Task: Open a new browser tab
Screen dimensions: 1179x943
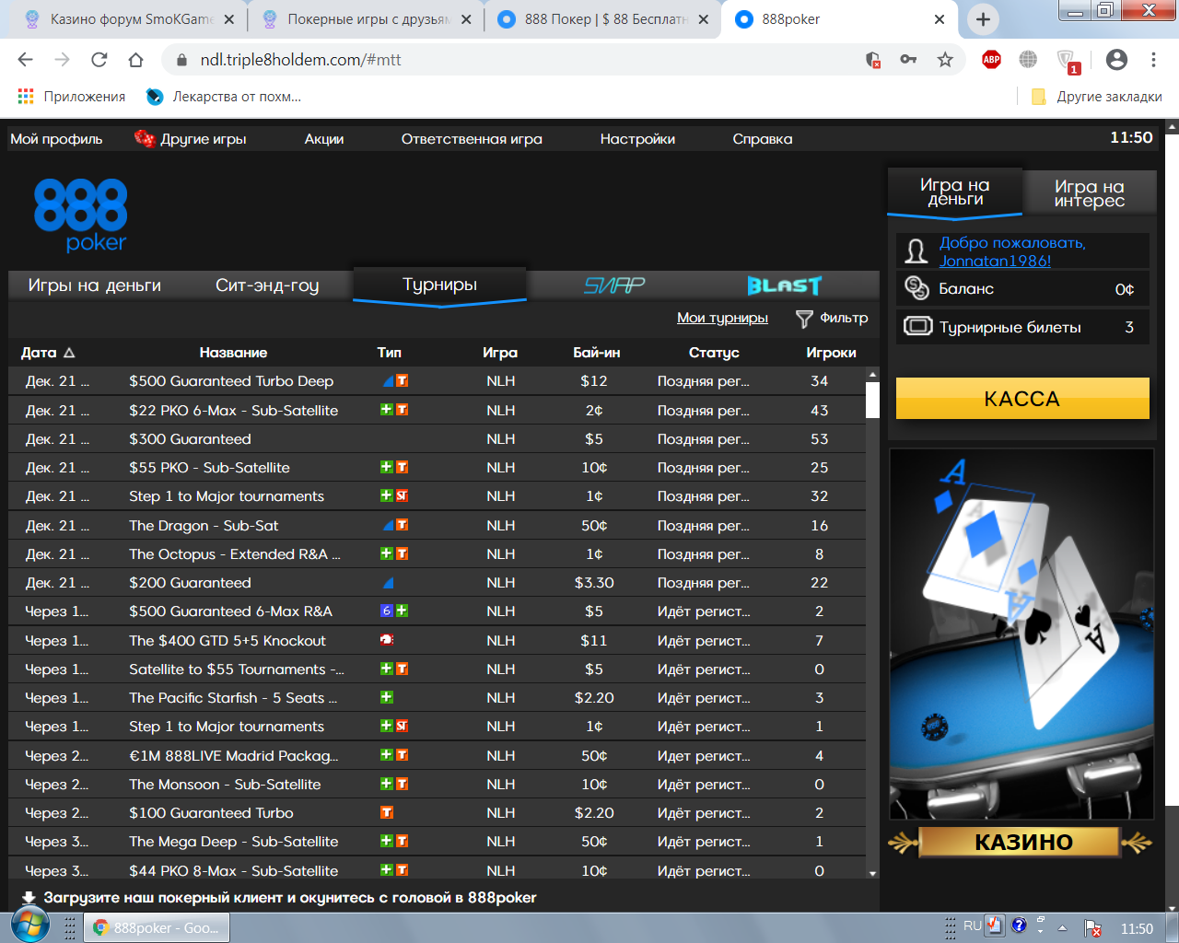Action: click(983, 19)
